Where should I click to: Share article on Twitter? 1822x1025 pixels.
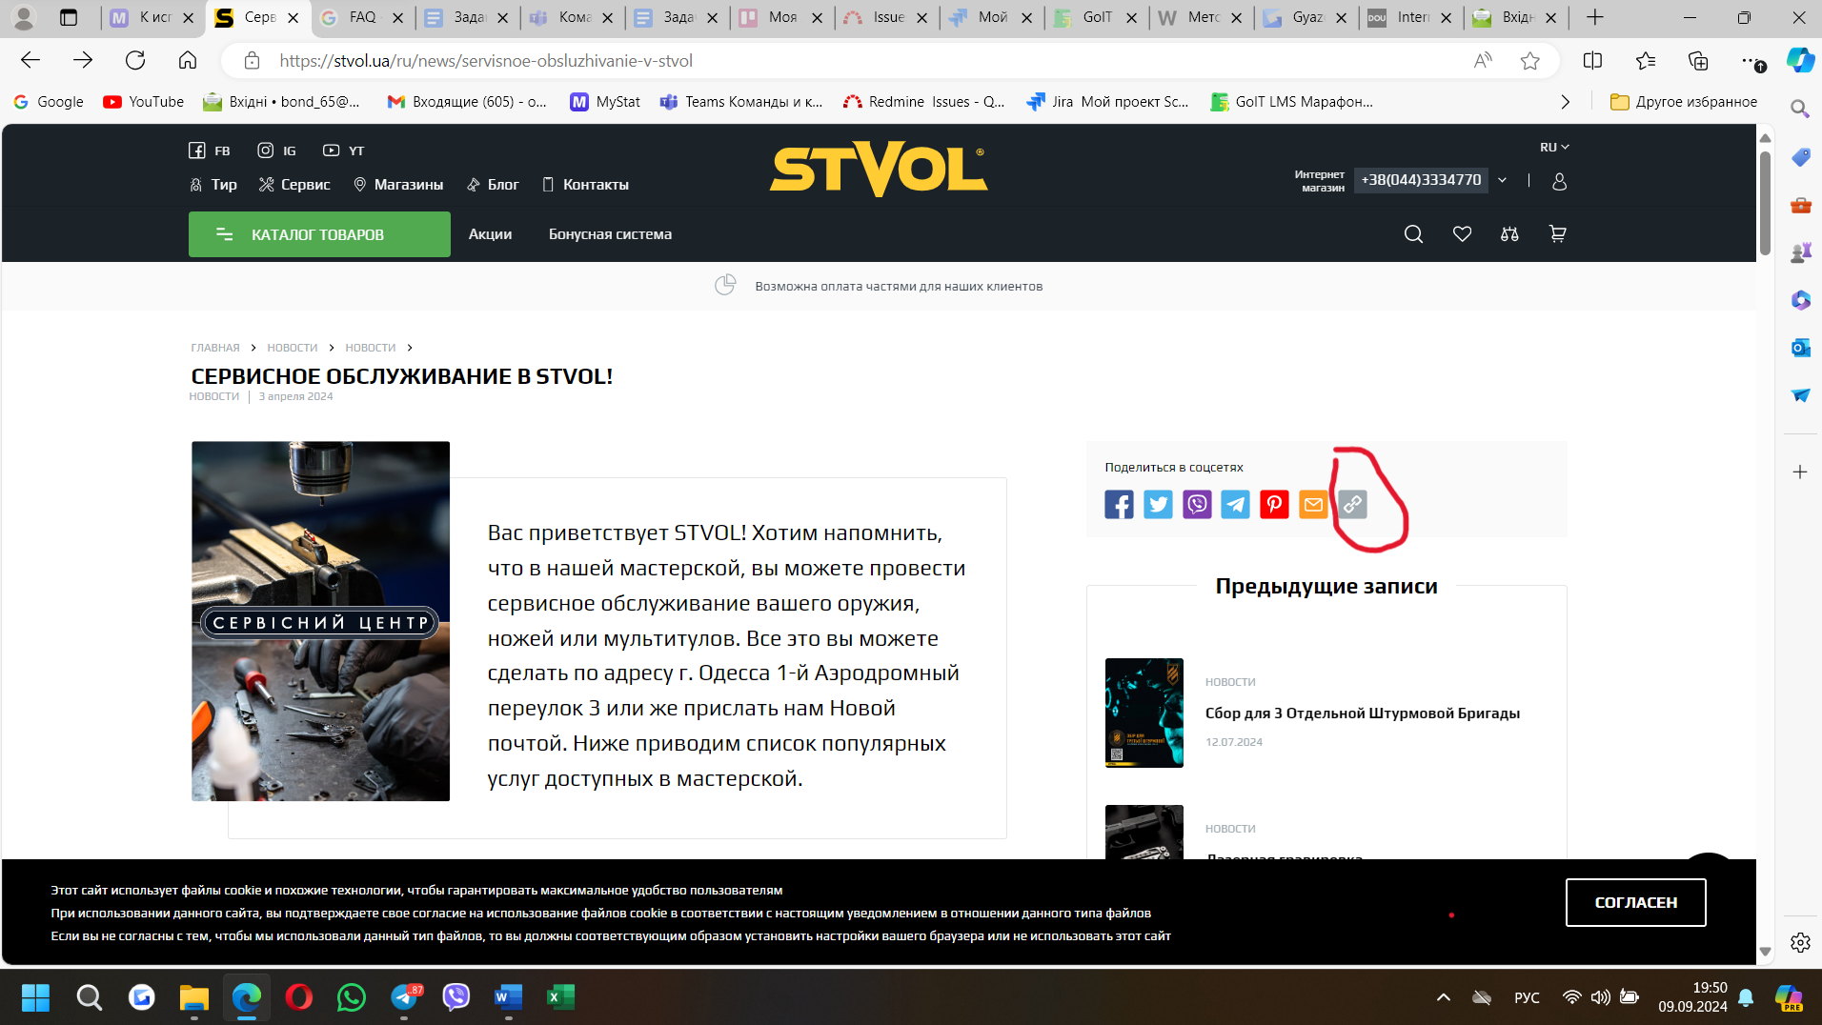[x=1158, y=504]
